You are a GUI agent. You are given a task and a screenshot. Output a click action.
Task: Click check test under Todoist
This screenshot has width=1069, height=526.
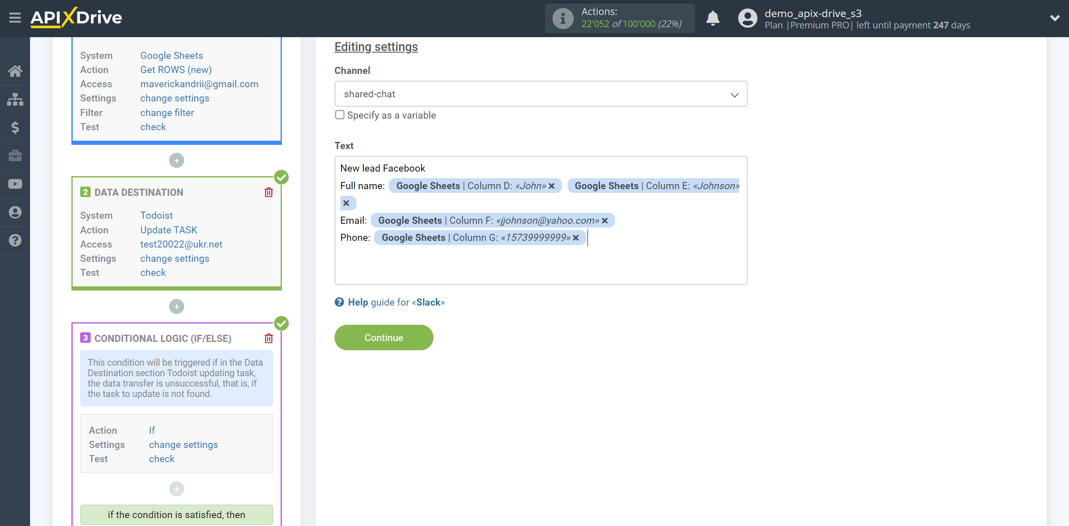153,273
